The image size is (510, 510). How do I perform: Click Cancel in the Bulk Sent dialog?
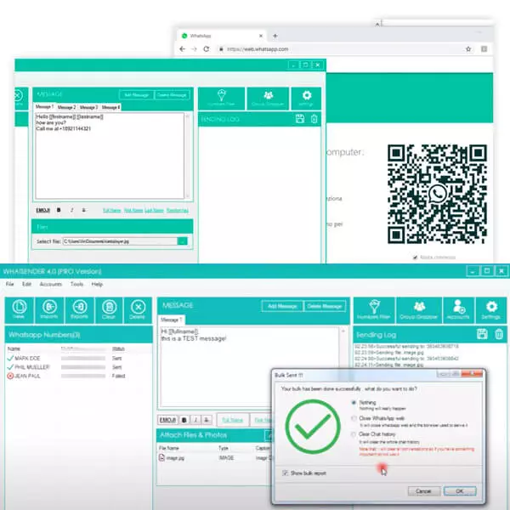point(423,490)
